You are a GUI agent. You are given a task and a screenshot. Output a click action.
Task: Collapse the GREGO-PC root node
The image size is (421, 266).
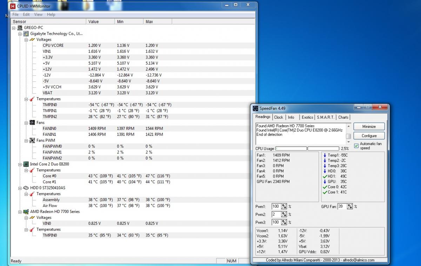14,28
